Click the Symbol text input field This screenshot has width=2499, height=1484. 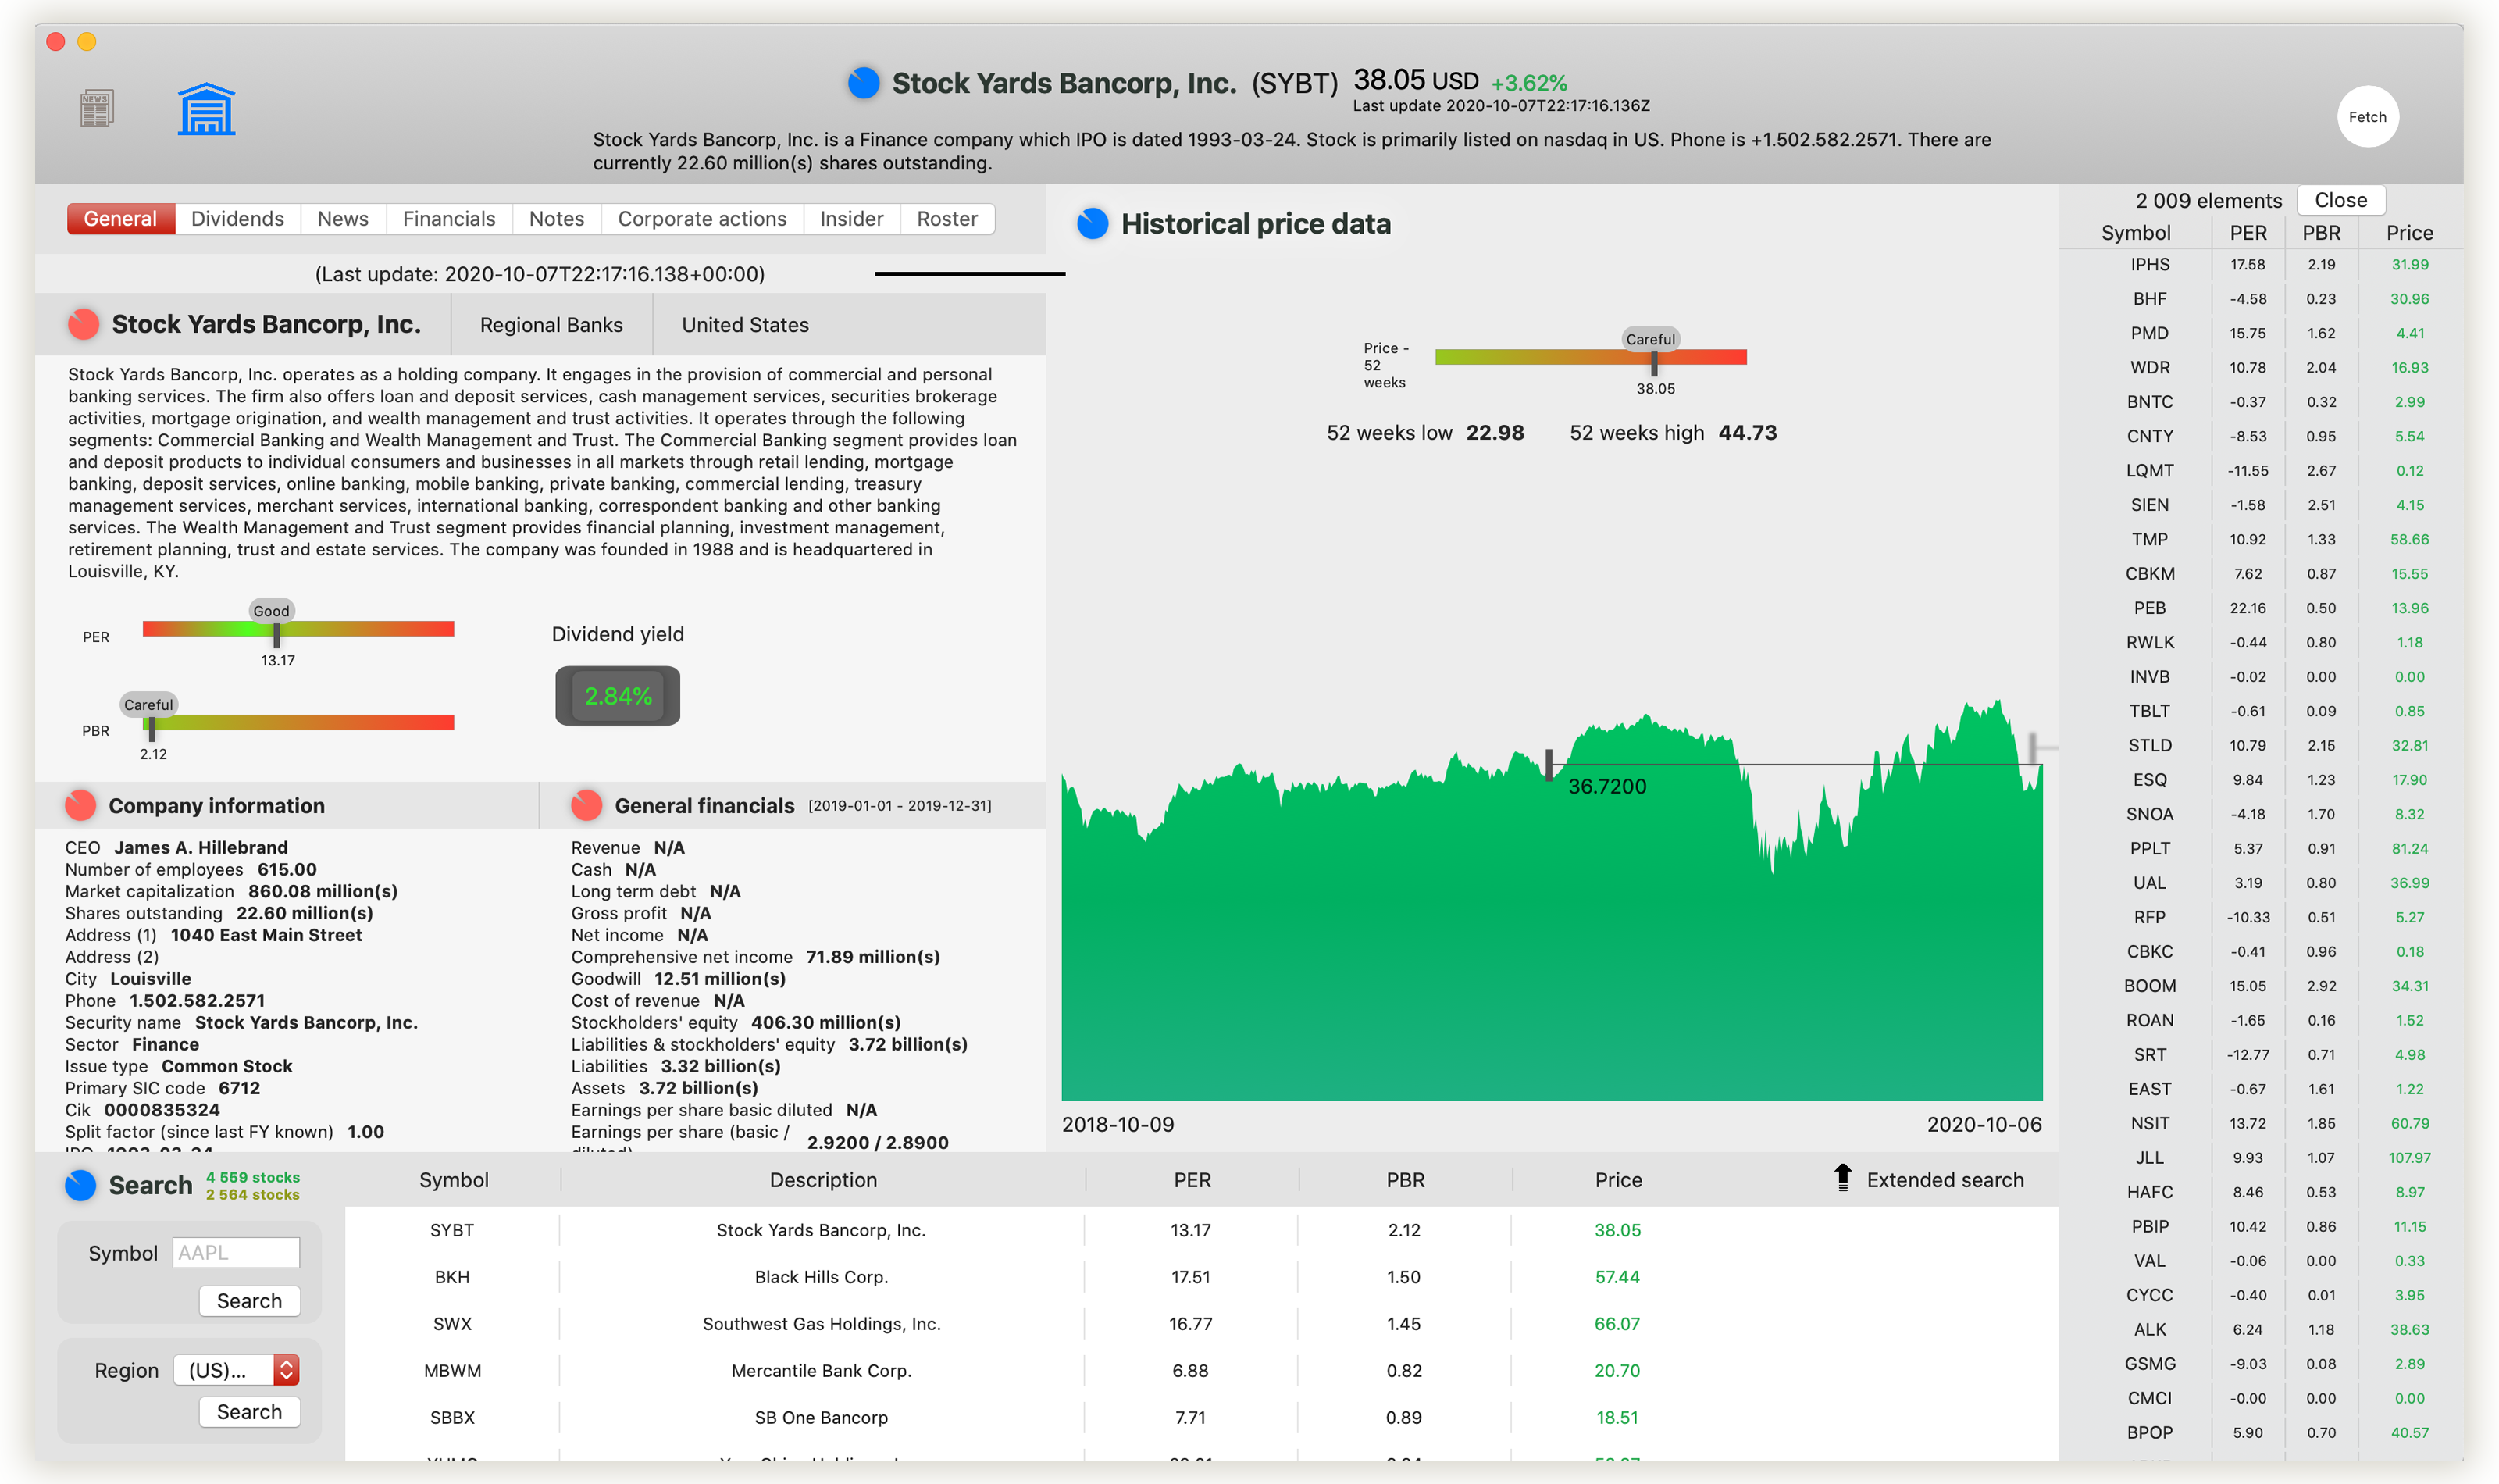(236, 1253)
